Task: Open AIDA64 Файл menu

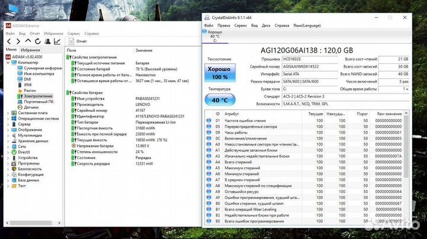Action: (10, 33)
